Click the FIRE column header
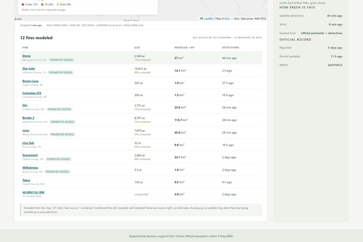The height and width of the screenshot is (242, 363). (25, 47)
